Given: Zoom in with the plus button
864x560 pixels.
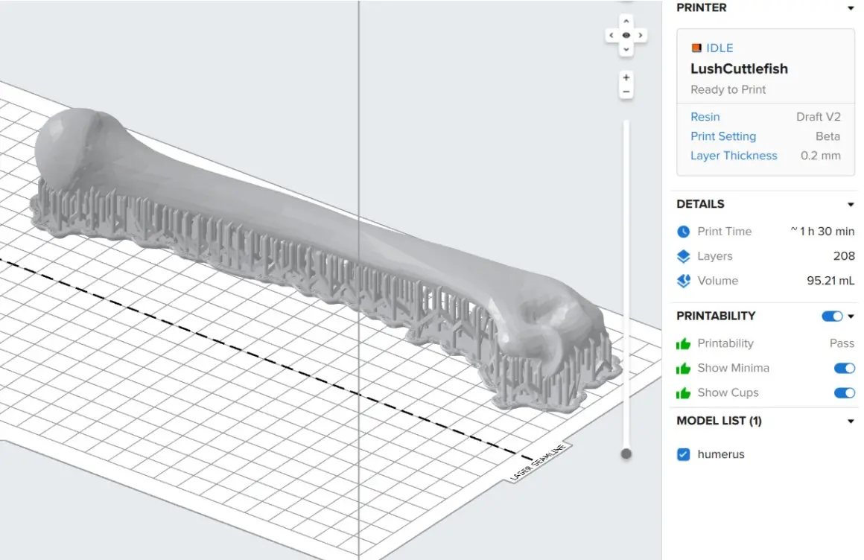Looking at the screenshot, I should point(626,78).
